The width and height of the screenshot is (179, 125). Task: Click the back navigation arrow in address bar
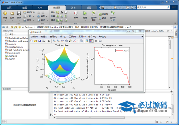click(x=4, y=27)
